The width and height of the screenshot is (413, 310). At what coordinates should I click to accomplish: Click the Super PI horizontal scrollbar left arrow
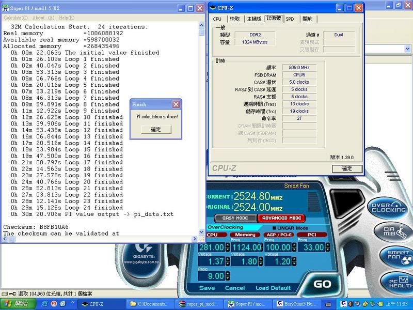(5, 239)
